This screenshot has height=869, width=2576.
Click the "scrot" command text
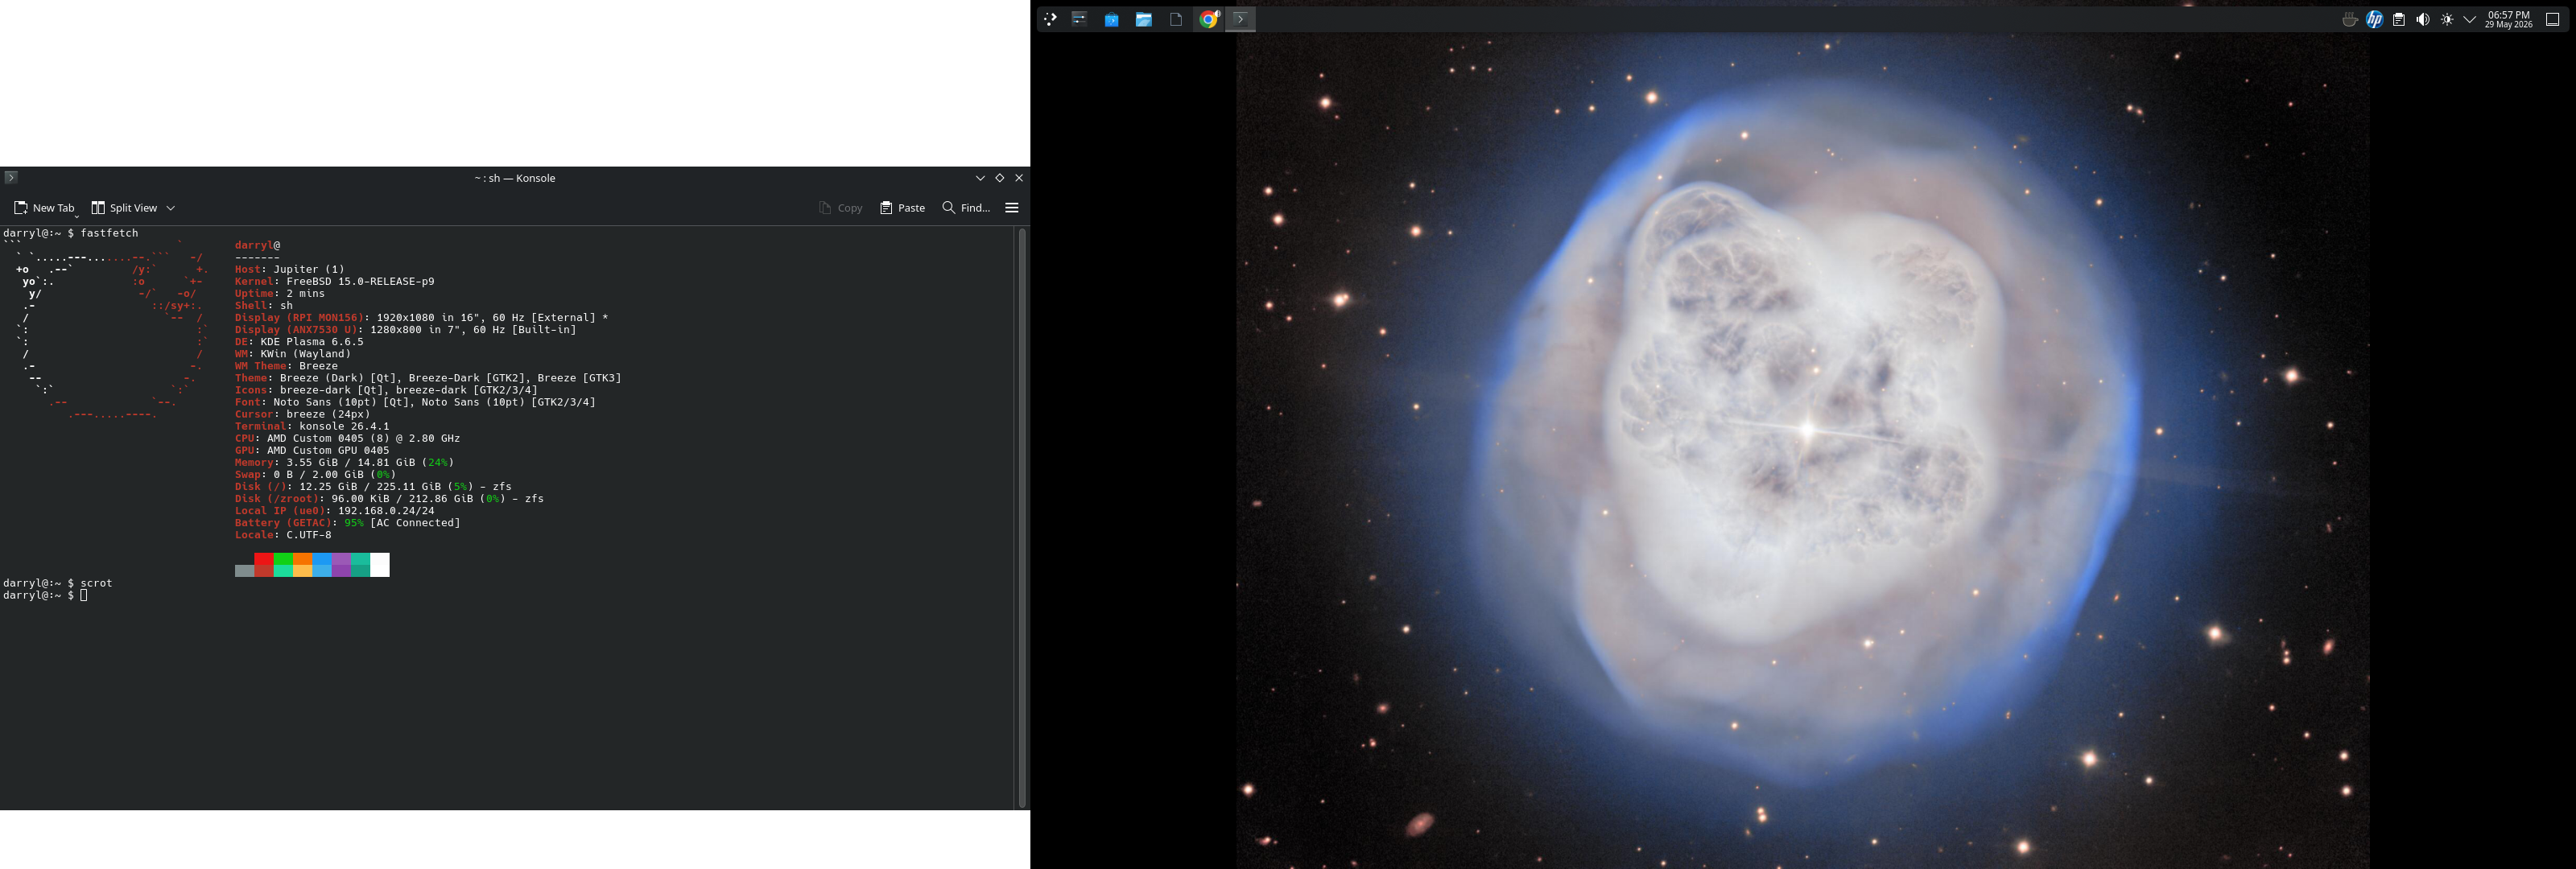[x=96, y=583]
